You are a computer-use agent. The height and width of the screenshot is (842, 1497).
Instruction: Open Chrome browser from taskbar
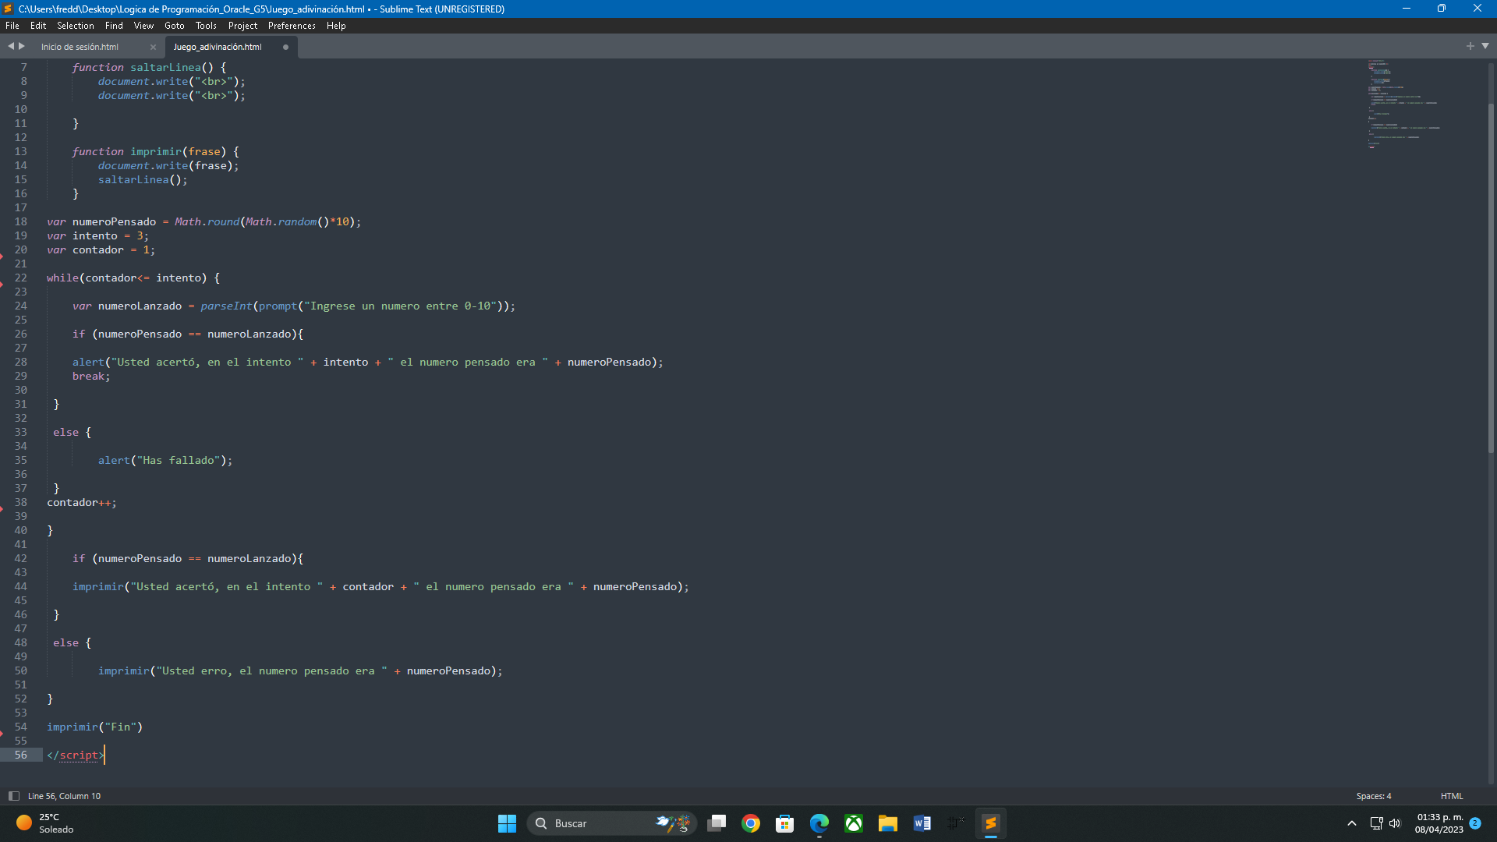pos(752,823)
